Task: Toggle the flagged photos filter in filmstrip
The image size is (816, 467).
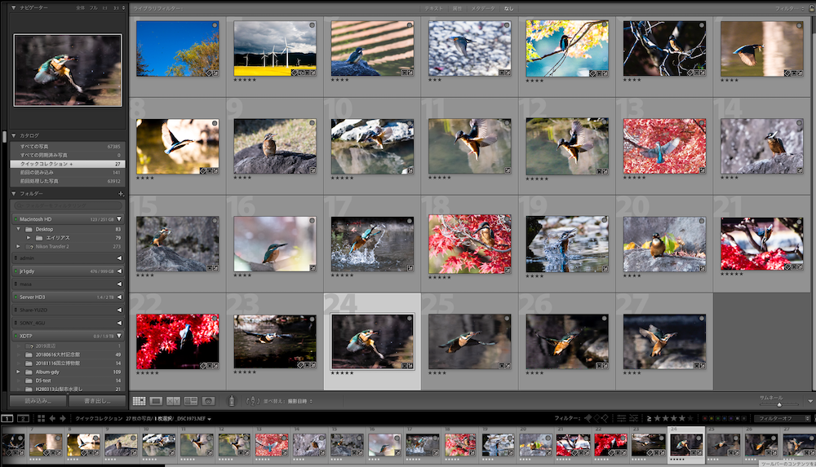Action: (x=588, y=419)
